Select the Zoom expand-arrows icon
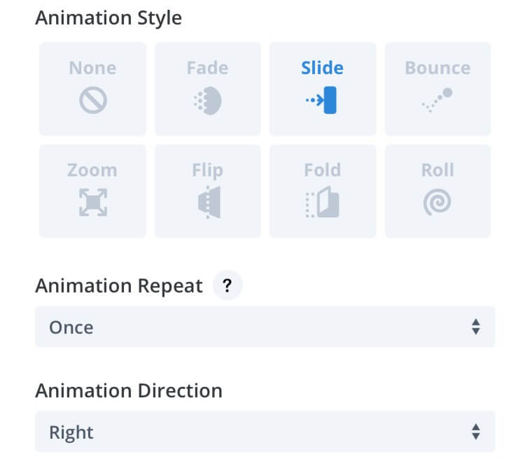The height and width of the screenshot is (473, 532). click(93, 202)
